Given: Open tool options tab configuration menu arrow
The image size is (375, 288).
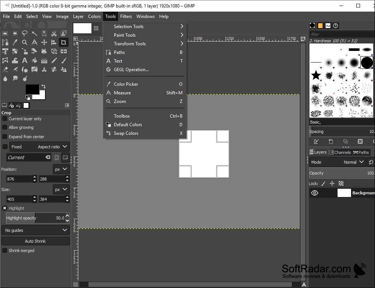Looking at the screenshot, I should [x=67, y=105].
